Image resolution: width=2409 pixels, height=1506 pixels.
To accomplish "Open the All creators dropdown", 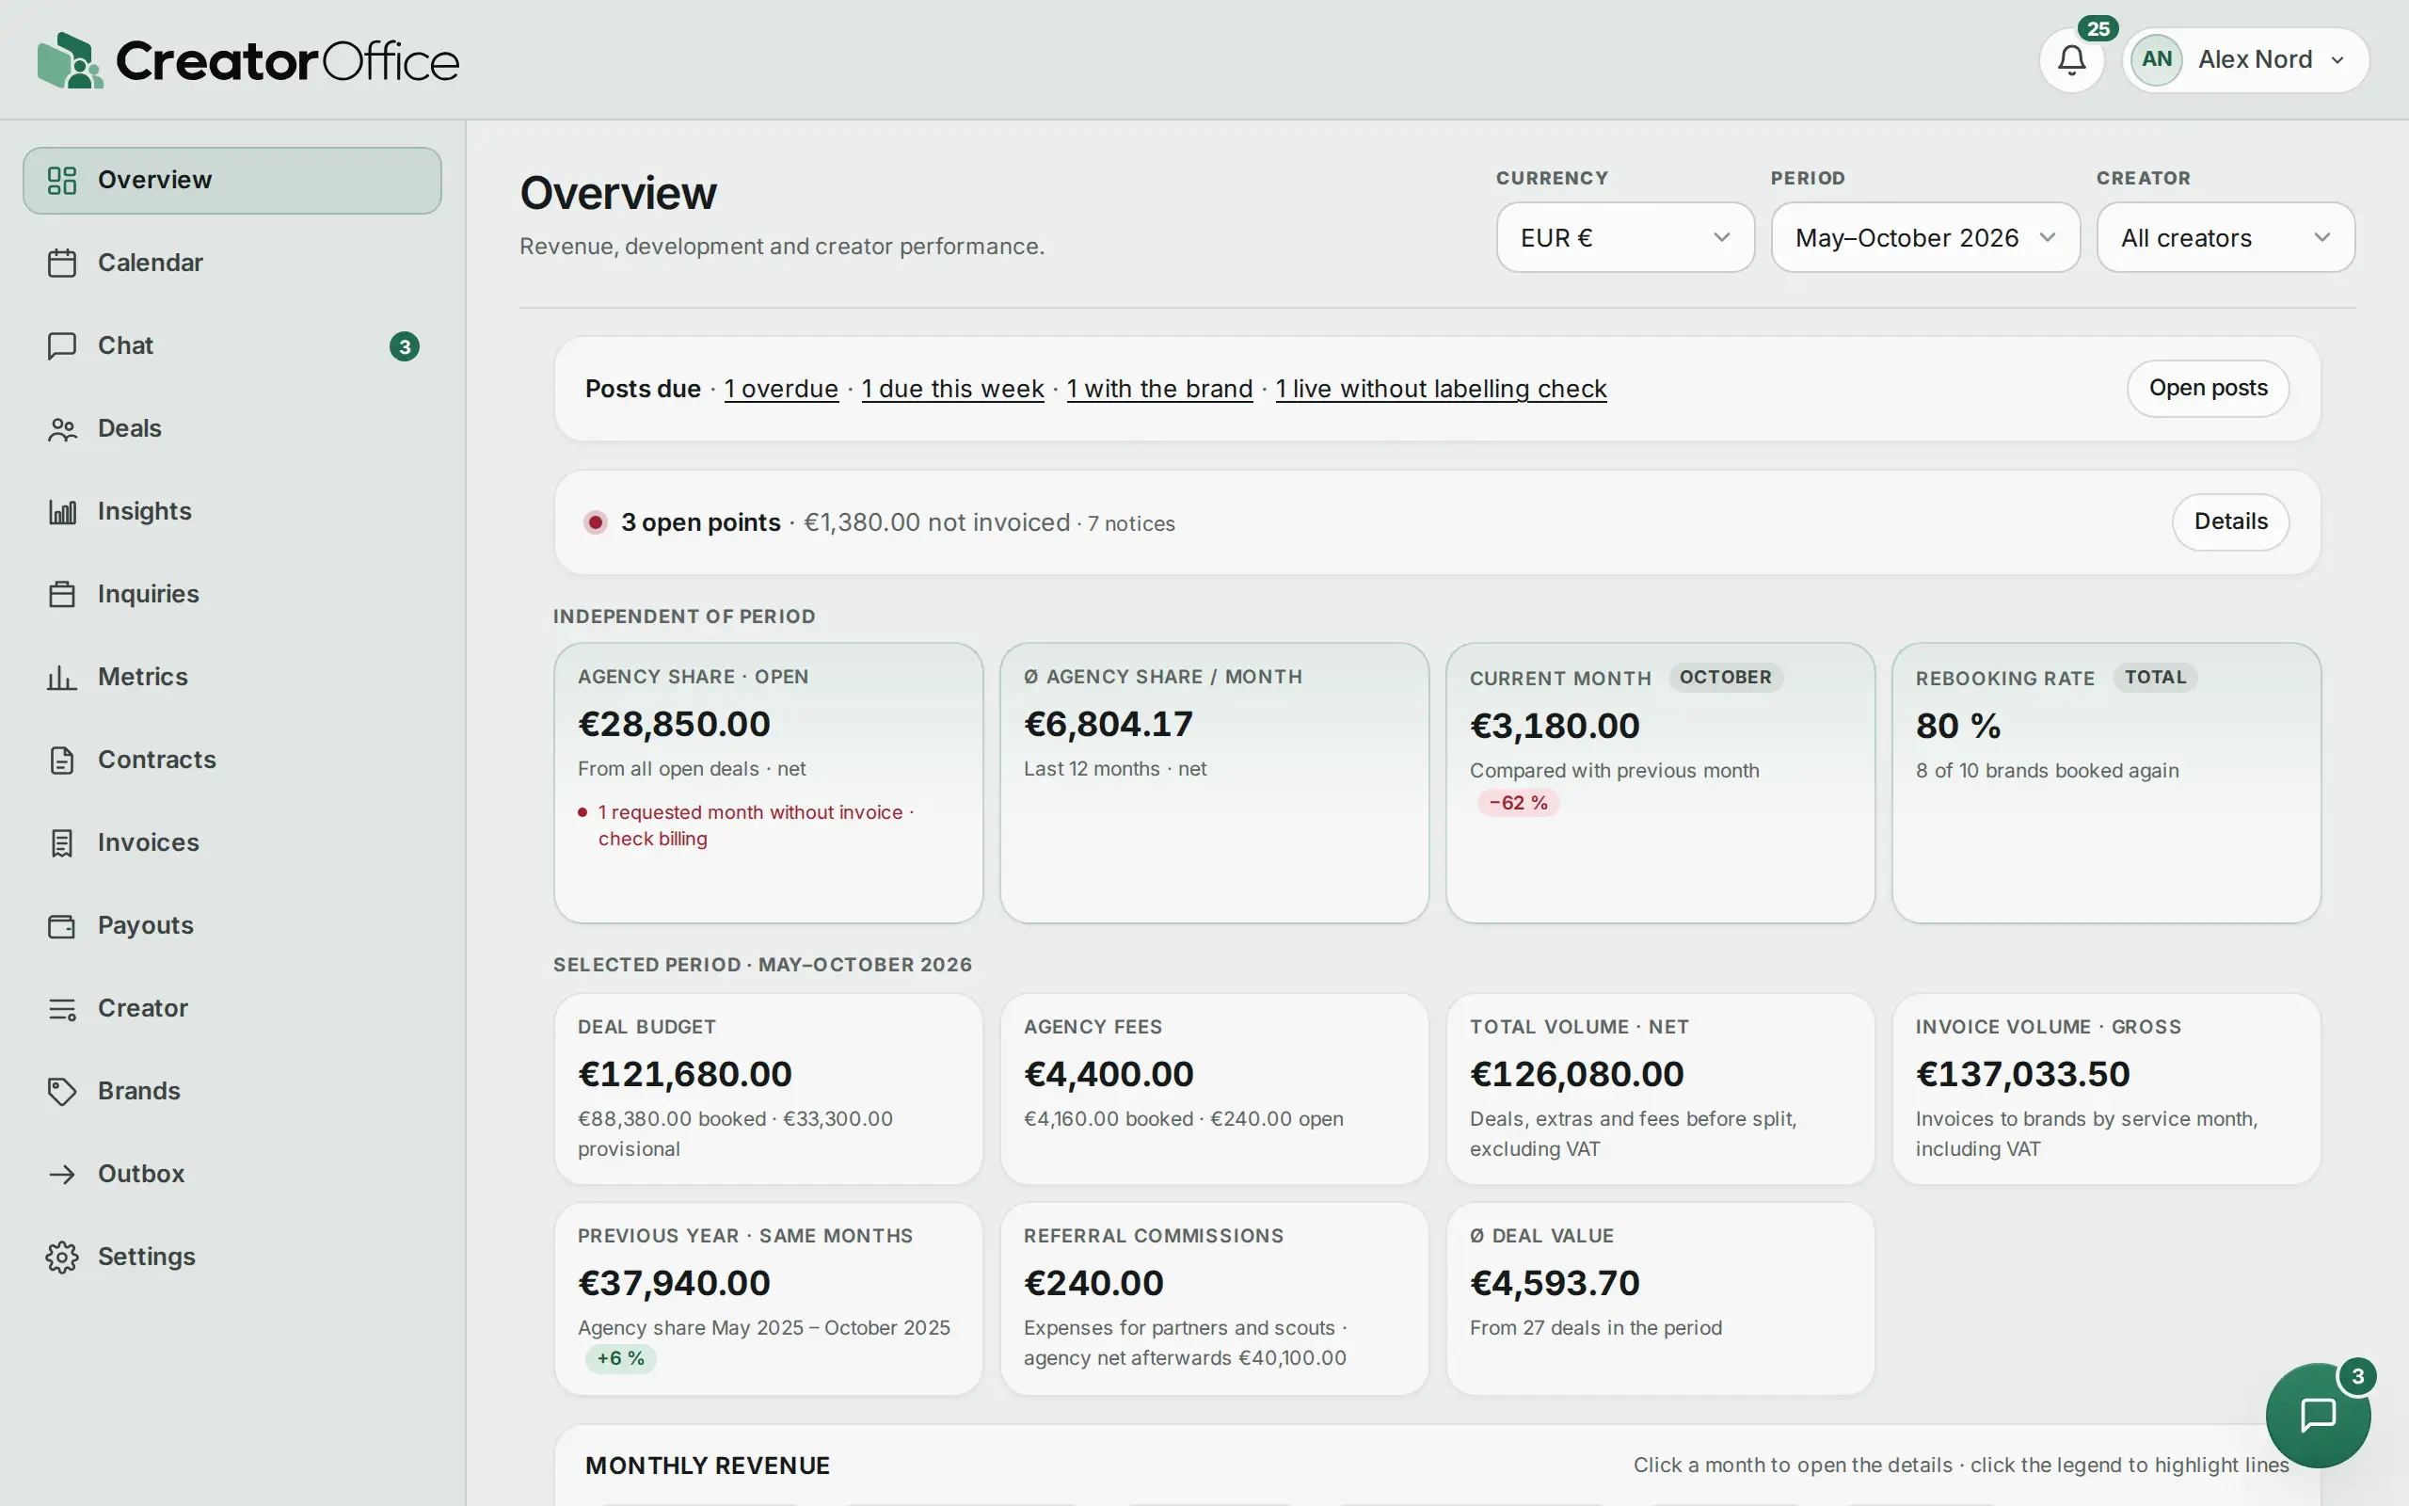I will point(2225,237).
